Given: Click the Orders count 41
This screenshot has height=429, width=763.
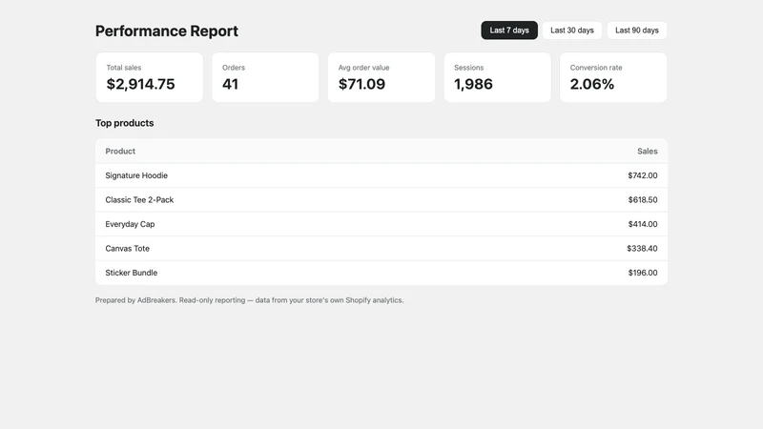Looking at the screenshot, I should (x=230, y=84).
